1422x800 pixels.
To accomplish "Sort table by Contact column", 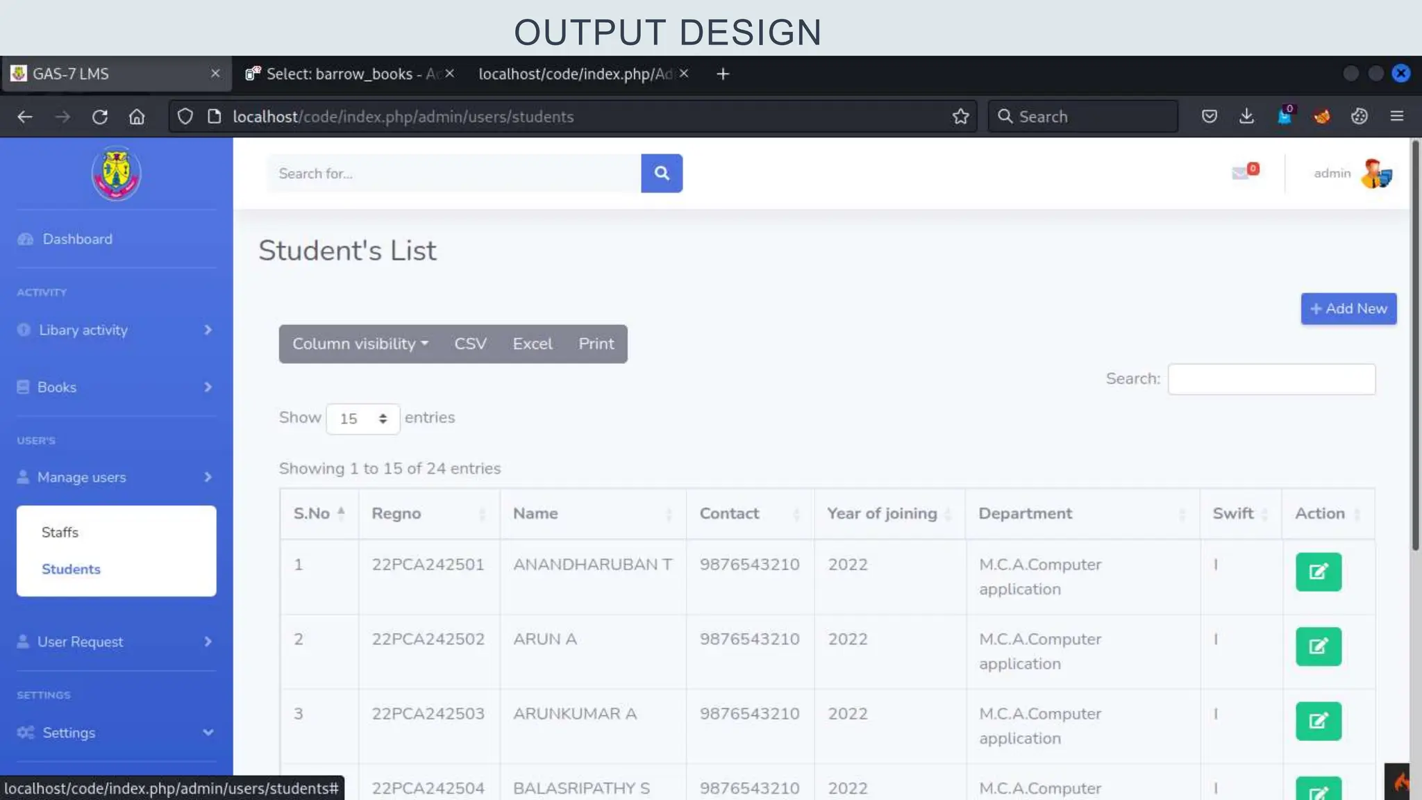I will click(x=750, y=513).
